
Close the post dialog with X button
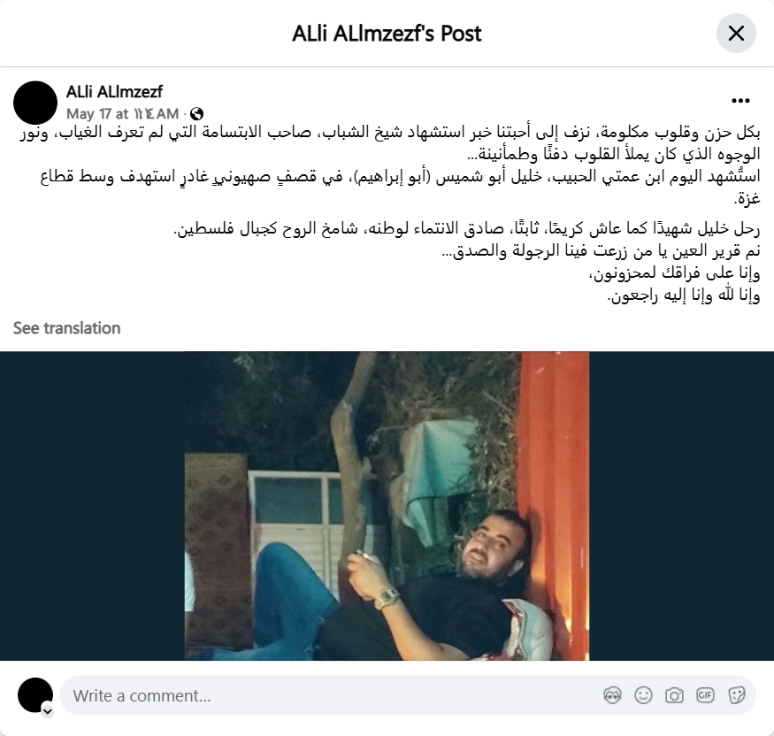[x=736, y=34]
